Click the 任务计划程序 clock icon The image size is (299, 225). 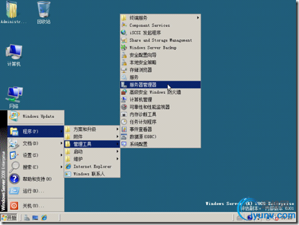point(124,122)
